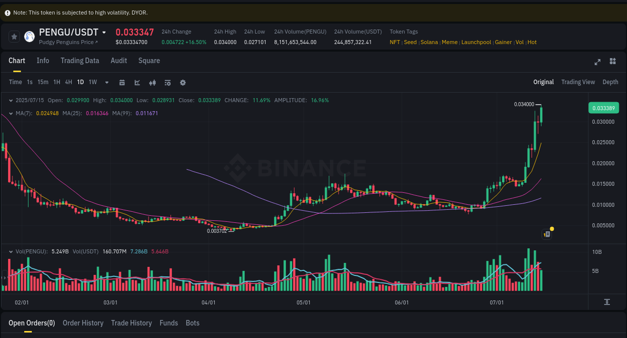
Task: Select the line chart drawing icon
Action: coord(137,82)
